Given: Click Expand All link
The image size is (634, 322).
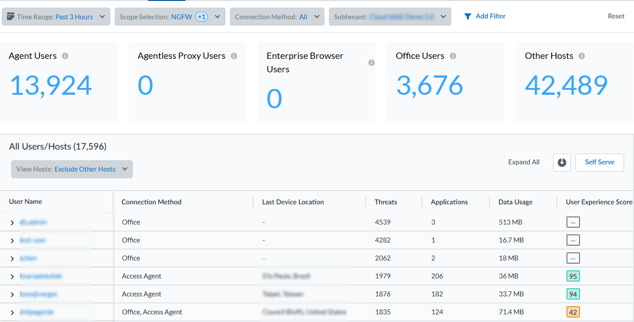Looking at the screenshot, I should [x=524, y=163].
